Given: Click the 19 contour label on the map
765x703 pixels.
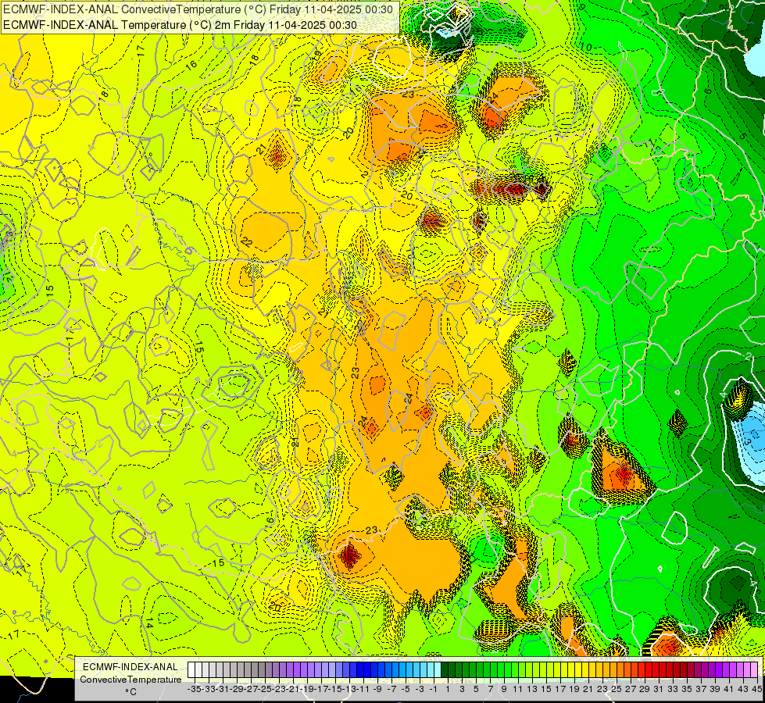Looking at the screenshot, I should tap(316, 55).
